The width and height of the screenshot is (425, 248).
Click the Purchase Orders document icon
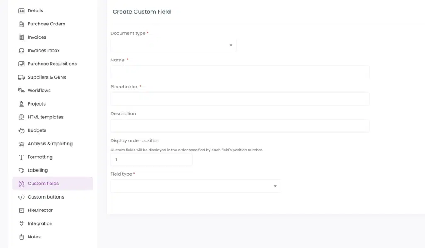tap(22, 24)
